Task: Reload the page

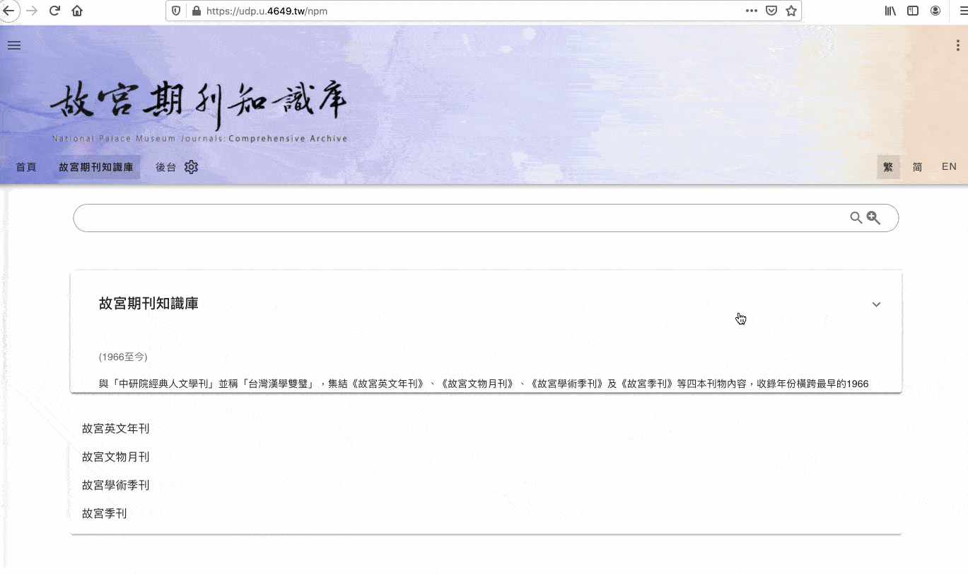Action: pyautogui.click(x=54, y=11)
